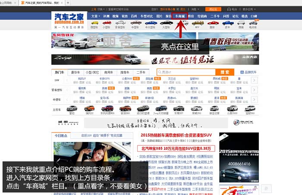Click the 瑞风S2 orange car thumbnail
The height and width of the screenshot is (195, 302).
tap(90, 108)
